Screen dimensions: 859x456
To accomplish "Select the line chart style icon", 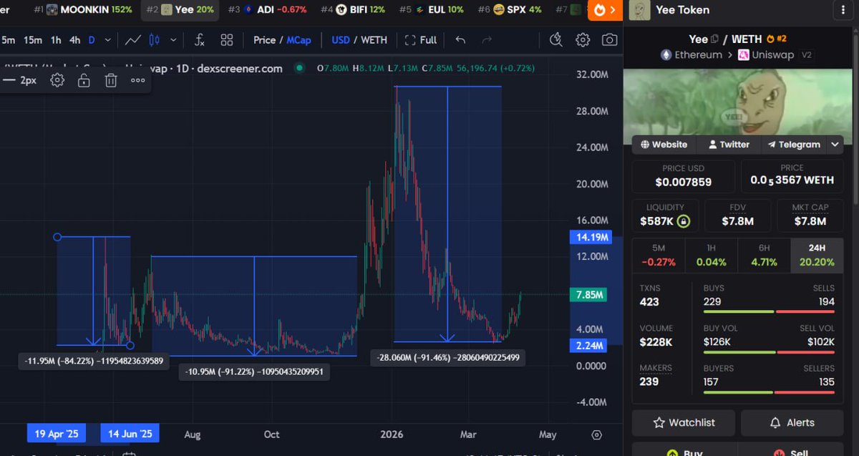I will pos(132,40).
